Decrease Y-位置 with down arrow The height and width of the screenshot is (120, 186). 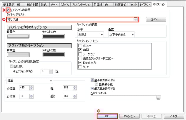coord(31,97)
